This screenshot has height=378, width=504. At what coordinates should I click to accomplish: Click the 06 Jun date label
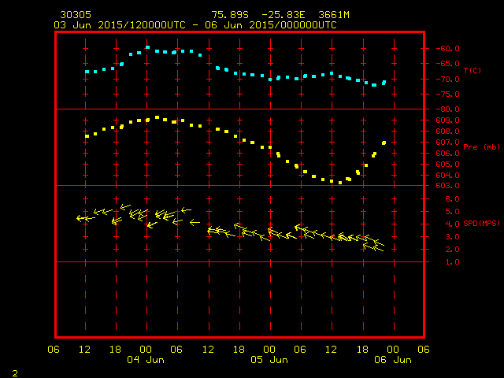[393, 360]
